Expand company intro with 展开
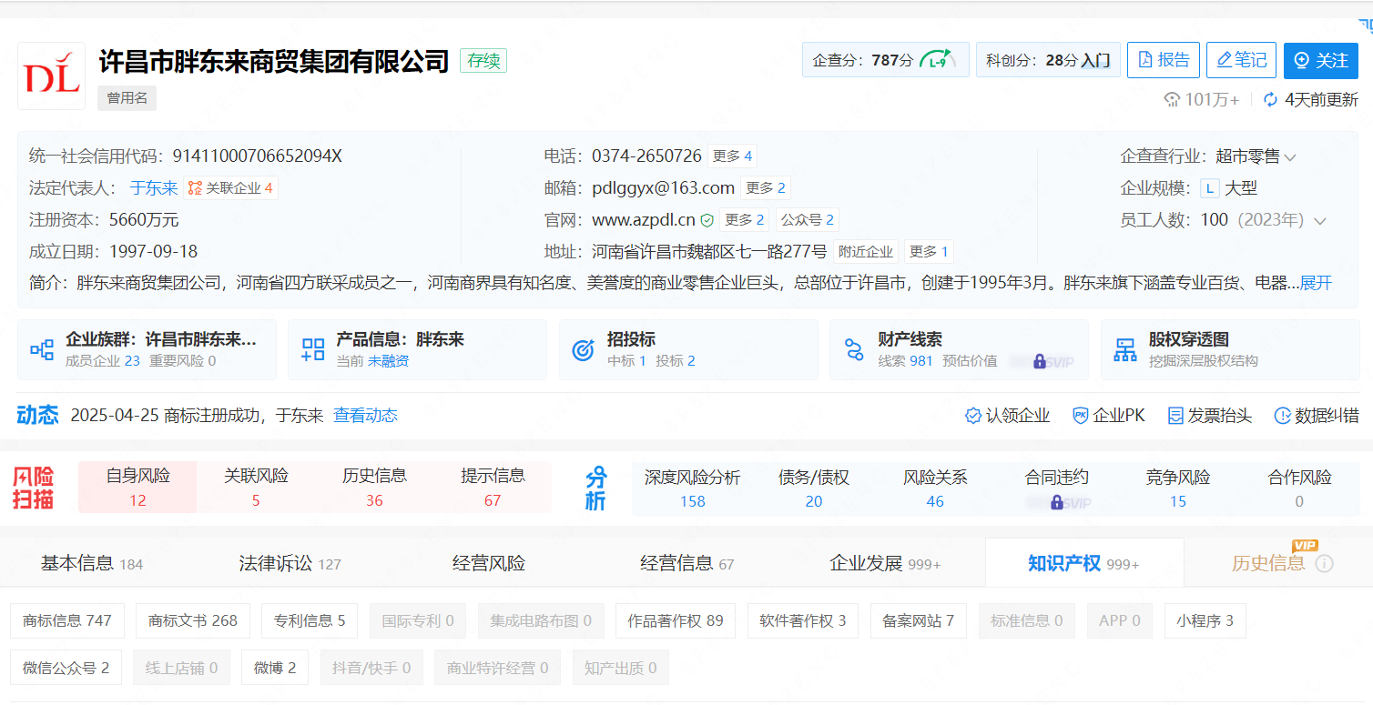The width and height of the screenshot is (1373, 705). (x=1316, y=283)
